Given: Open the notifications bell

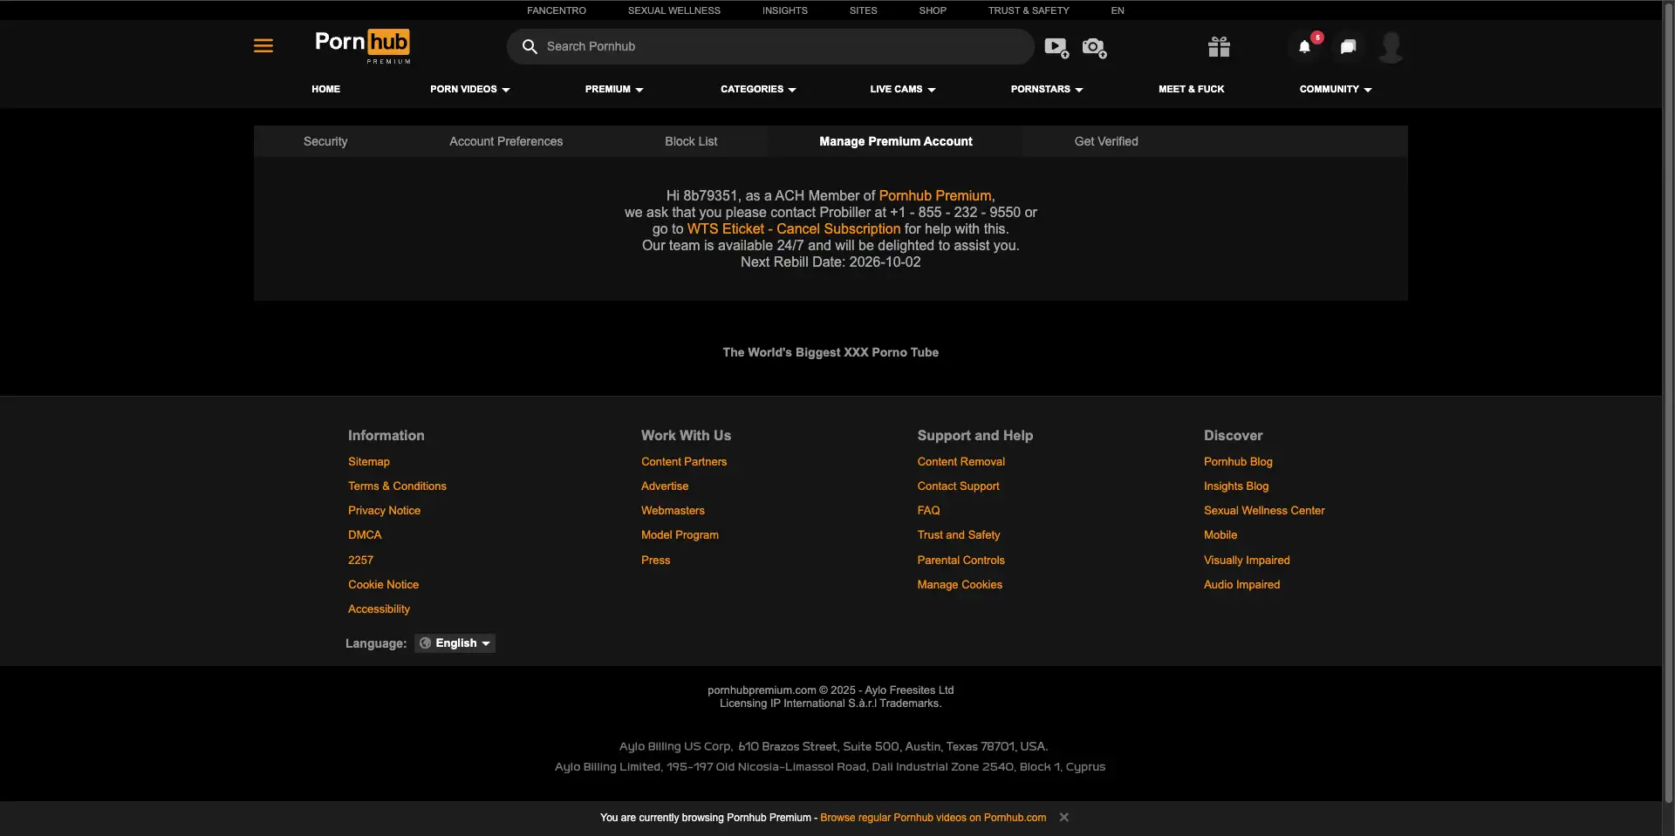Looking at the screenshot, I should [x=1305, y=47].
